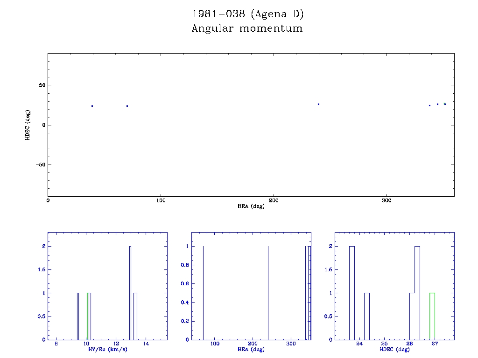Select the scatter data point near HRA 70

click(127, 106)
